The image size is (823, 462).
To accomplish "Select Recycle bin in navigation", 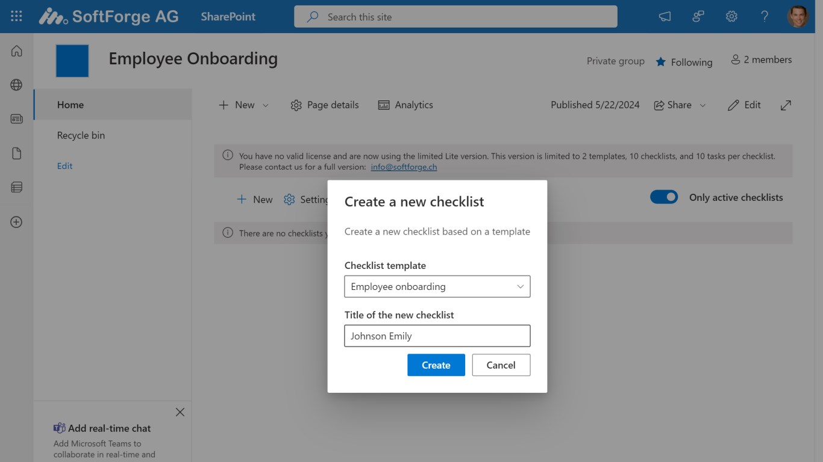I will [81, 135].
